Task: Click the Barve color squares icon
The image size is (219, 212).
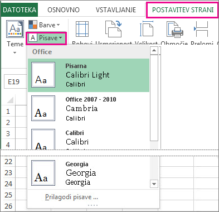Action: click(x=33, y=25)
